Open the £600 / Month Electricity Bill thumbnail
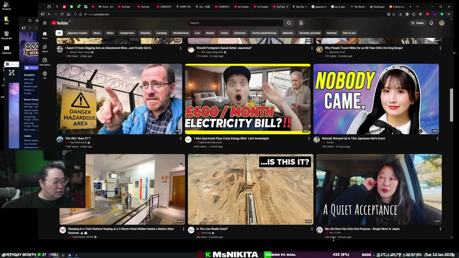 tap(248, 99)
